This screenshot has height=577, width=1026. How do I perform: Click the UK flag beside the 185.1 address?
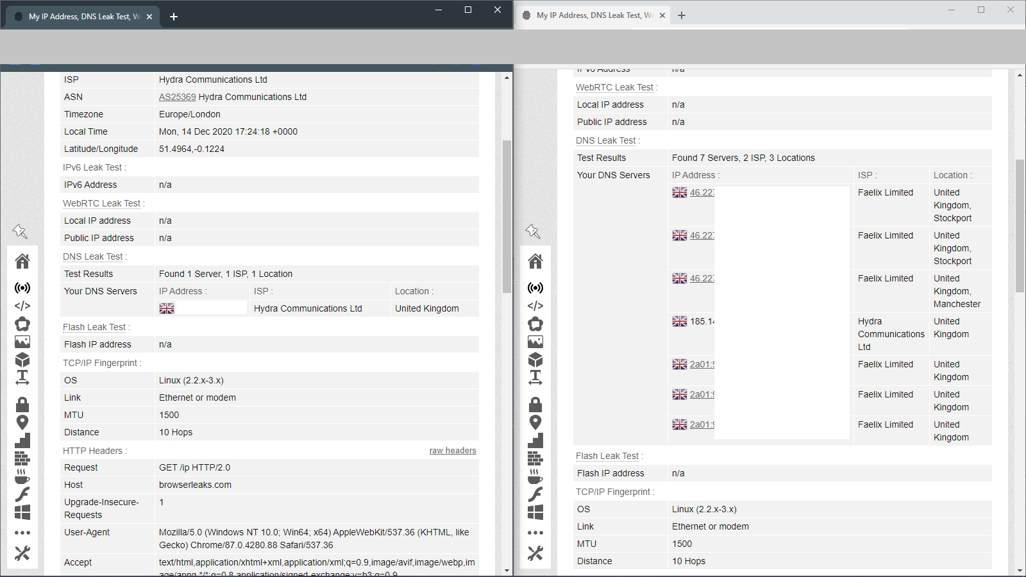[x=680, y=321]
